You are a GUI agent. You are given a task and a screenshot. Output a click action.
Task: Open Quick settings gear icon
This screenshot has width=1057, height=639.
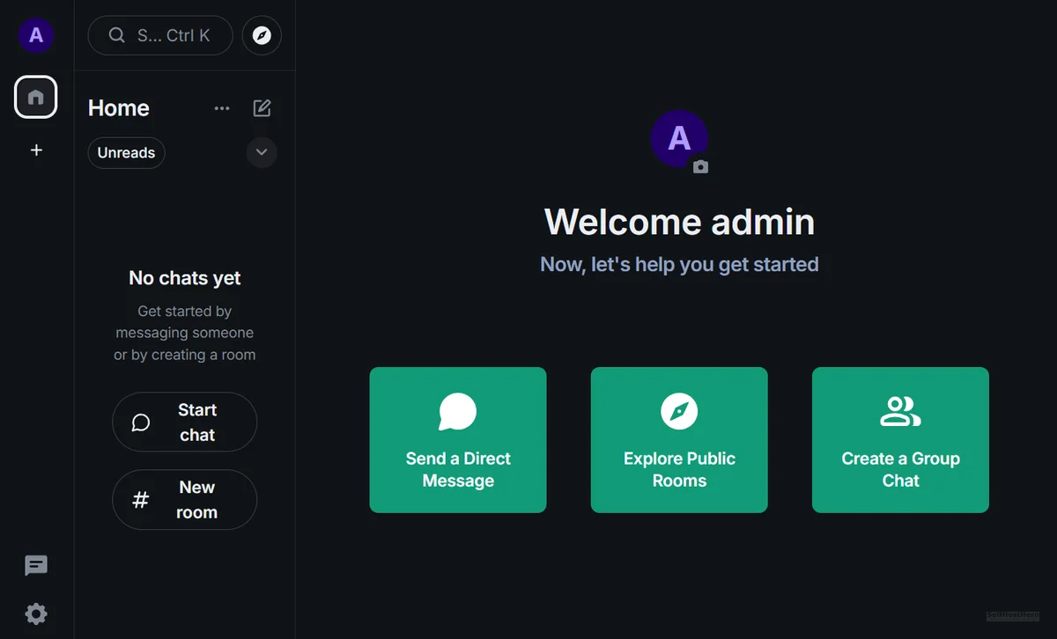pyautogui.click(x=36, y=613)
